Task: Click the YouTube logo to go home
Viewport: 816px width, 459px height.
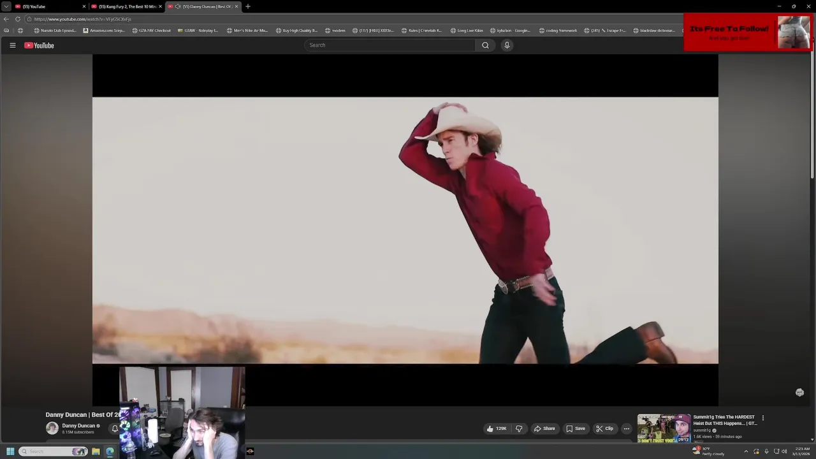Action: coord(39,45)
